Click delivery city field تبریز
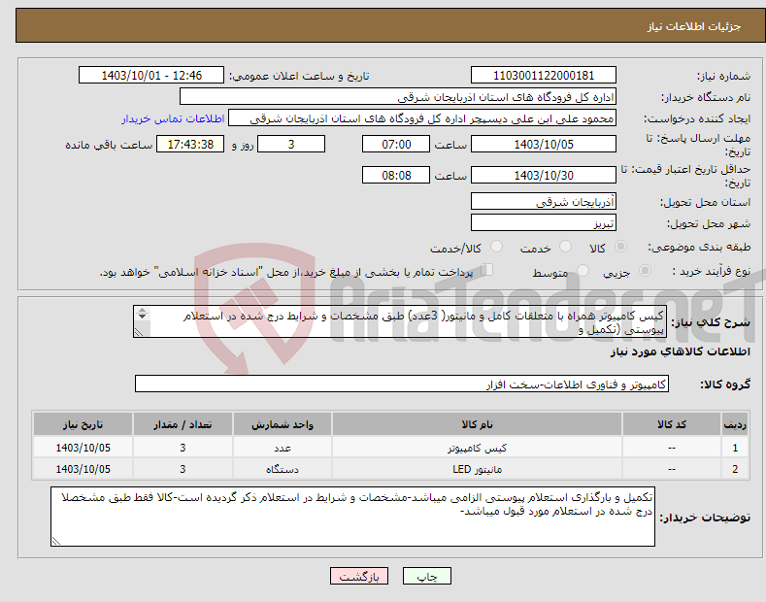The height and width of the screenshot is (602, 766). 544,222
